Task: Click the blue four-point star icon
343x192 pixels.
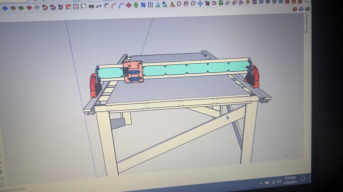Action: click(x=200, y=3)
